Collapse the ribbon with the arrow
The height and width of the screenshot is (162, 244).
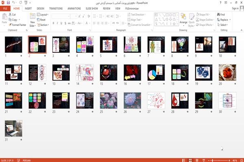click(242, 30)
